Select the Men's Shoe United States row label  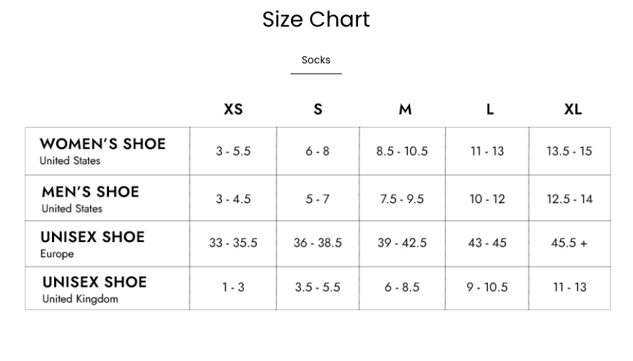90,199
